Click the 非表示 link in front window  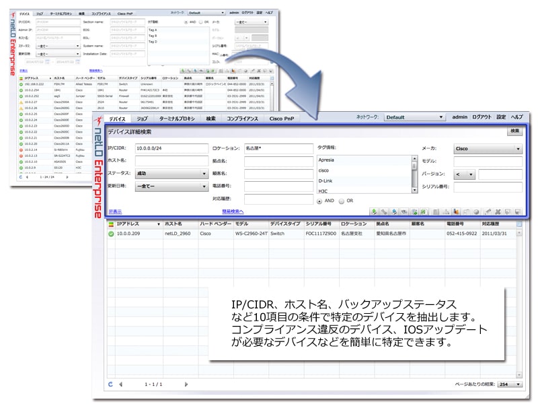[115, 211]
